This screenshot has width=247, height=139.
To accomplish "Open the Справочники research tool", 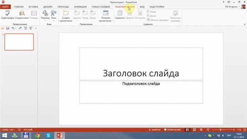I will 22,15.
